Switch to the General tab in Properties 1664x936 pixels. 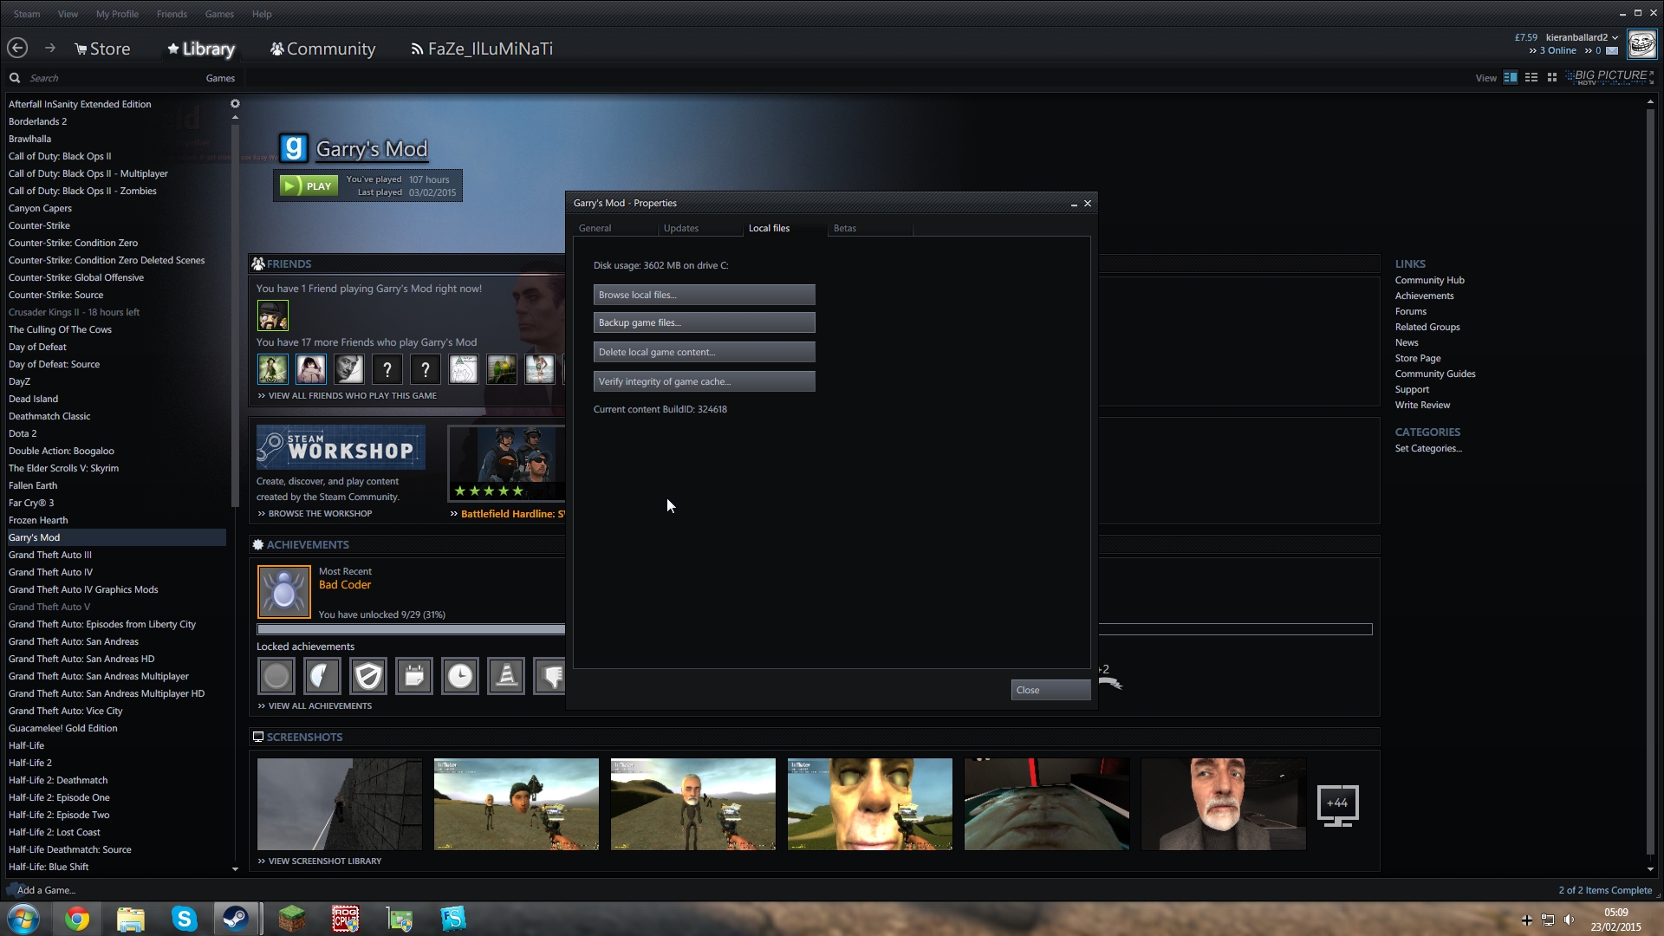point(595,228)
